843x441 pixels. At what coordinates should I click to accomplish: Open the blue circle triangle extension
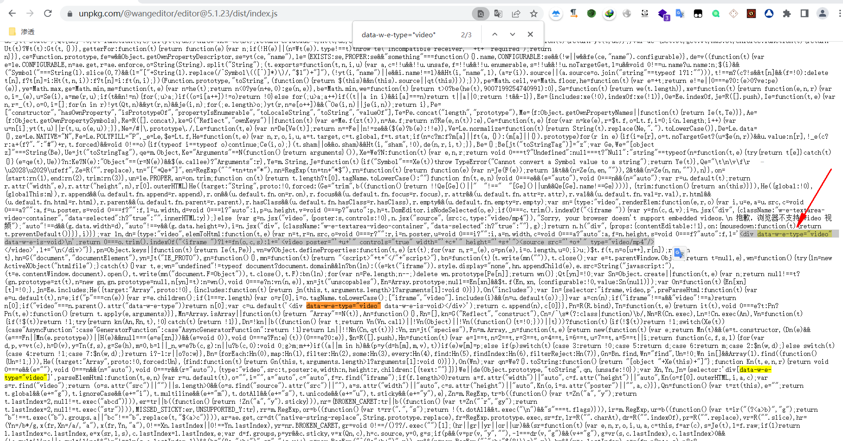[769, 13]
